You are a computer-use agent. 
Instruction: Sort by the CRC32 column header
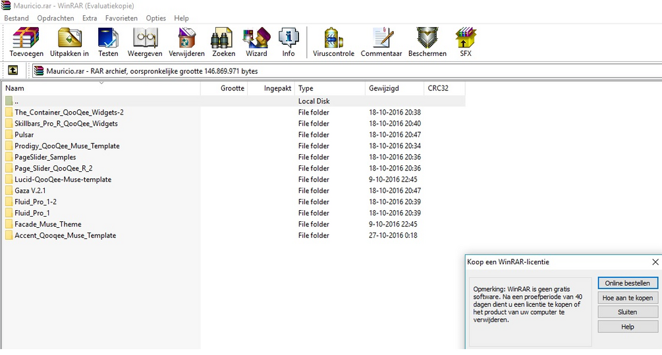click(x=444, y=88)
